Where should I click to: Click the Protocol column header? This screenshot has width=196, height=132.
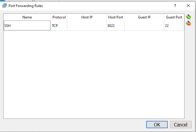[59, 17]
